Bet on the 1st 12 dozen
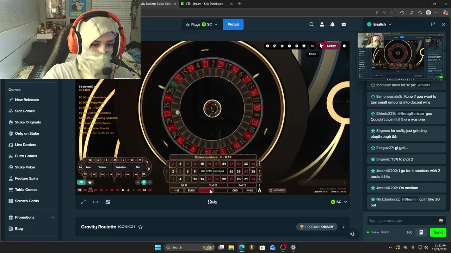 [x=184, y=185]
